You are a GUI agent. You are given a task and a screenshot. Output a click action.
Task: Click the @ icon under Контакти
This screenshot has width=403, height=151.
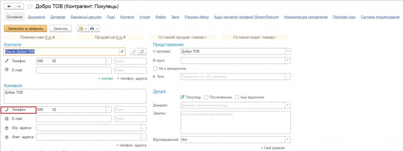7,70
